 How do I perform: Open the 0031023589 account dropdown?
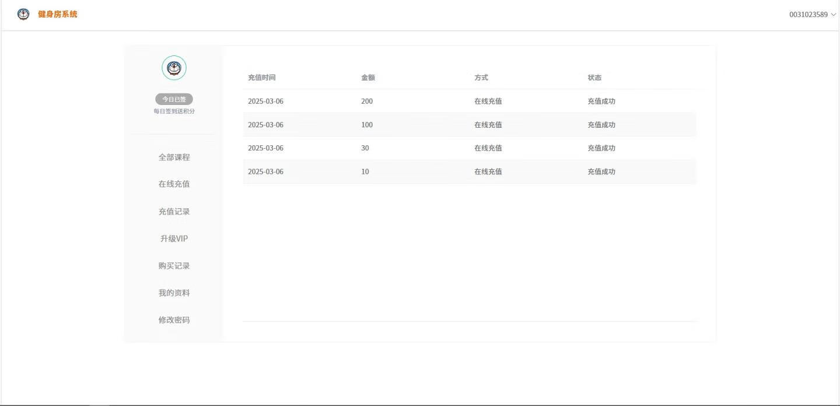pyautogui.click(x=812, y=15)
